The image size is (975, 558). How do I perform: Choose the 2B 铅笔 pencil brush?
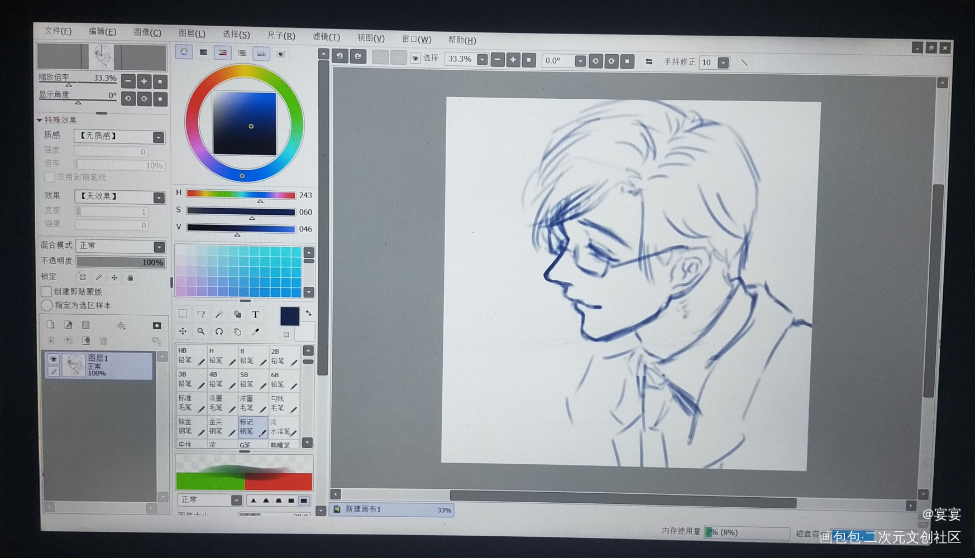point(284,357)
